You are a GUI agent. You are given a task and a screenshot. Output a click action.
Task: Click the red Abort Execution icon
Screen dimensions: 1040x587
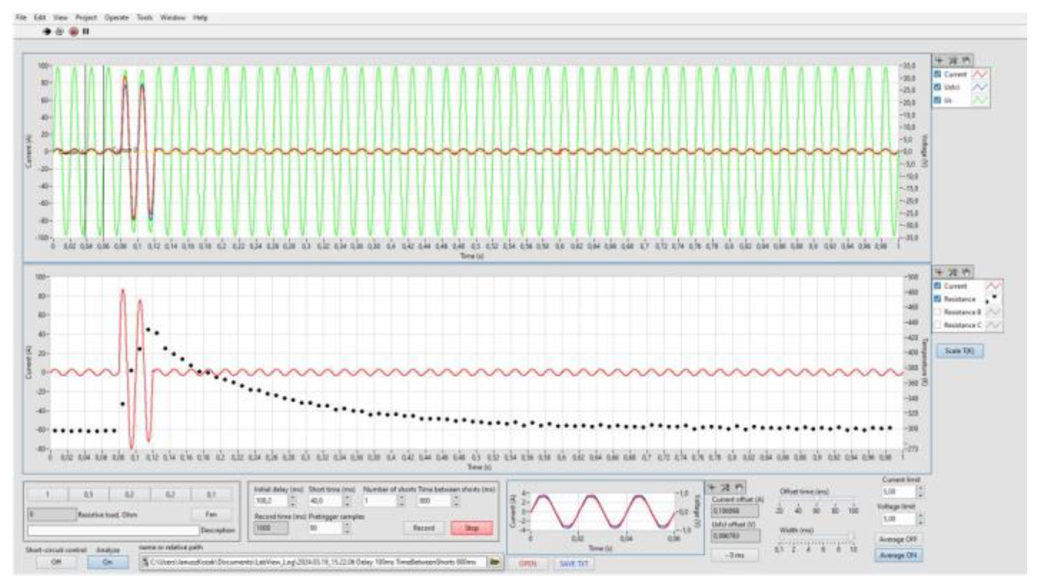point(73,31)
